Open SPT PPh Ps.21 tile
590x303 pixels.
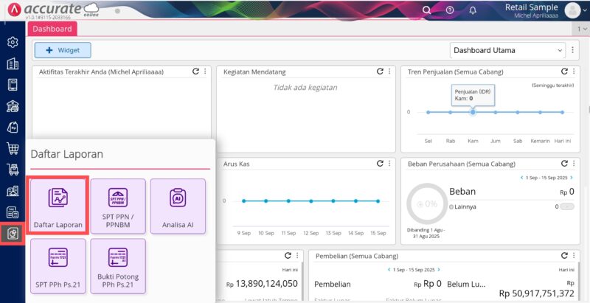point(58,264)
